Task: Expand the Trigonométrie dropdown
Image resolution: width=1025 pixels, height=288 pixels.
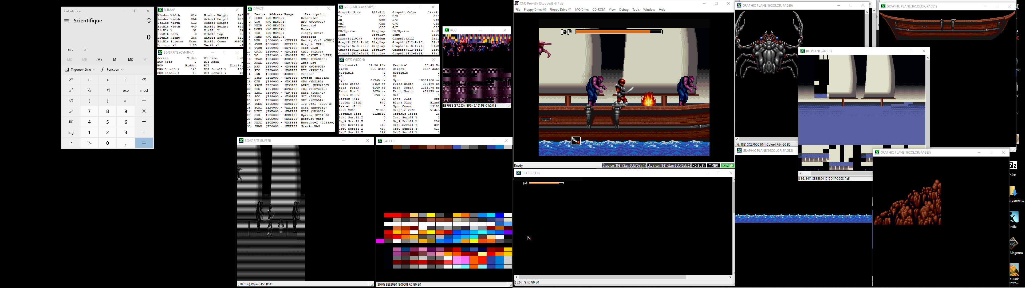Action: [80, 70]
